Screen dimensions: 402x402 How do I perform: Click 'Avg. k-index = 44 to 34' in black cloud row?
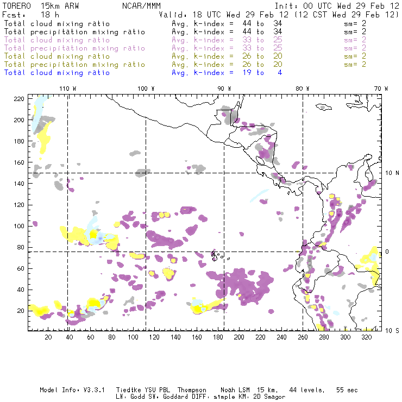click(227, 23)
